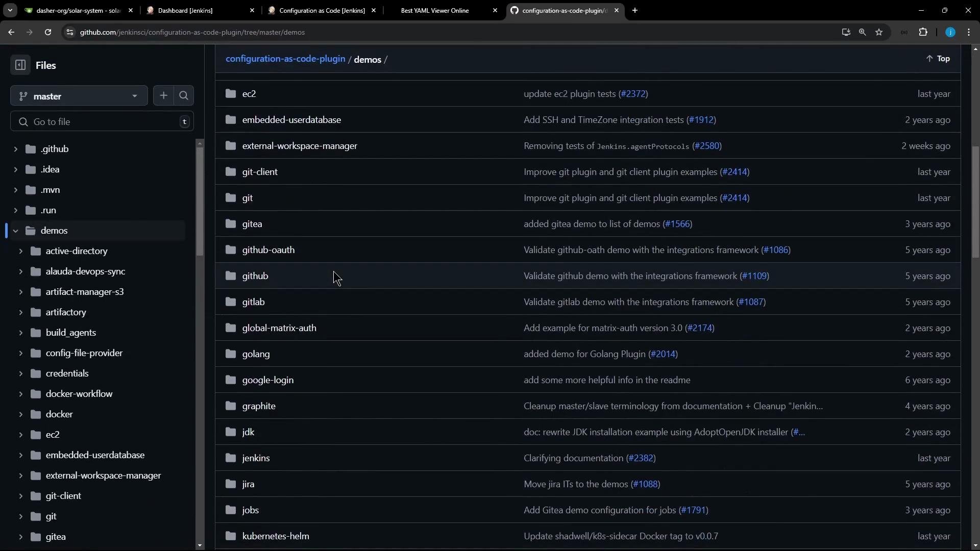Open the global-matrix-auth folder
This screenshot has width=980, height=551.
[279, 328]
